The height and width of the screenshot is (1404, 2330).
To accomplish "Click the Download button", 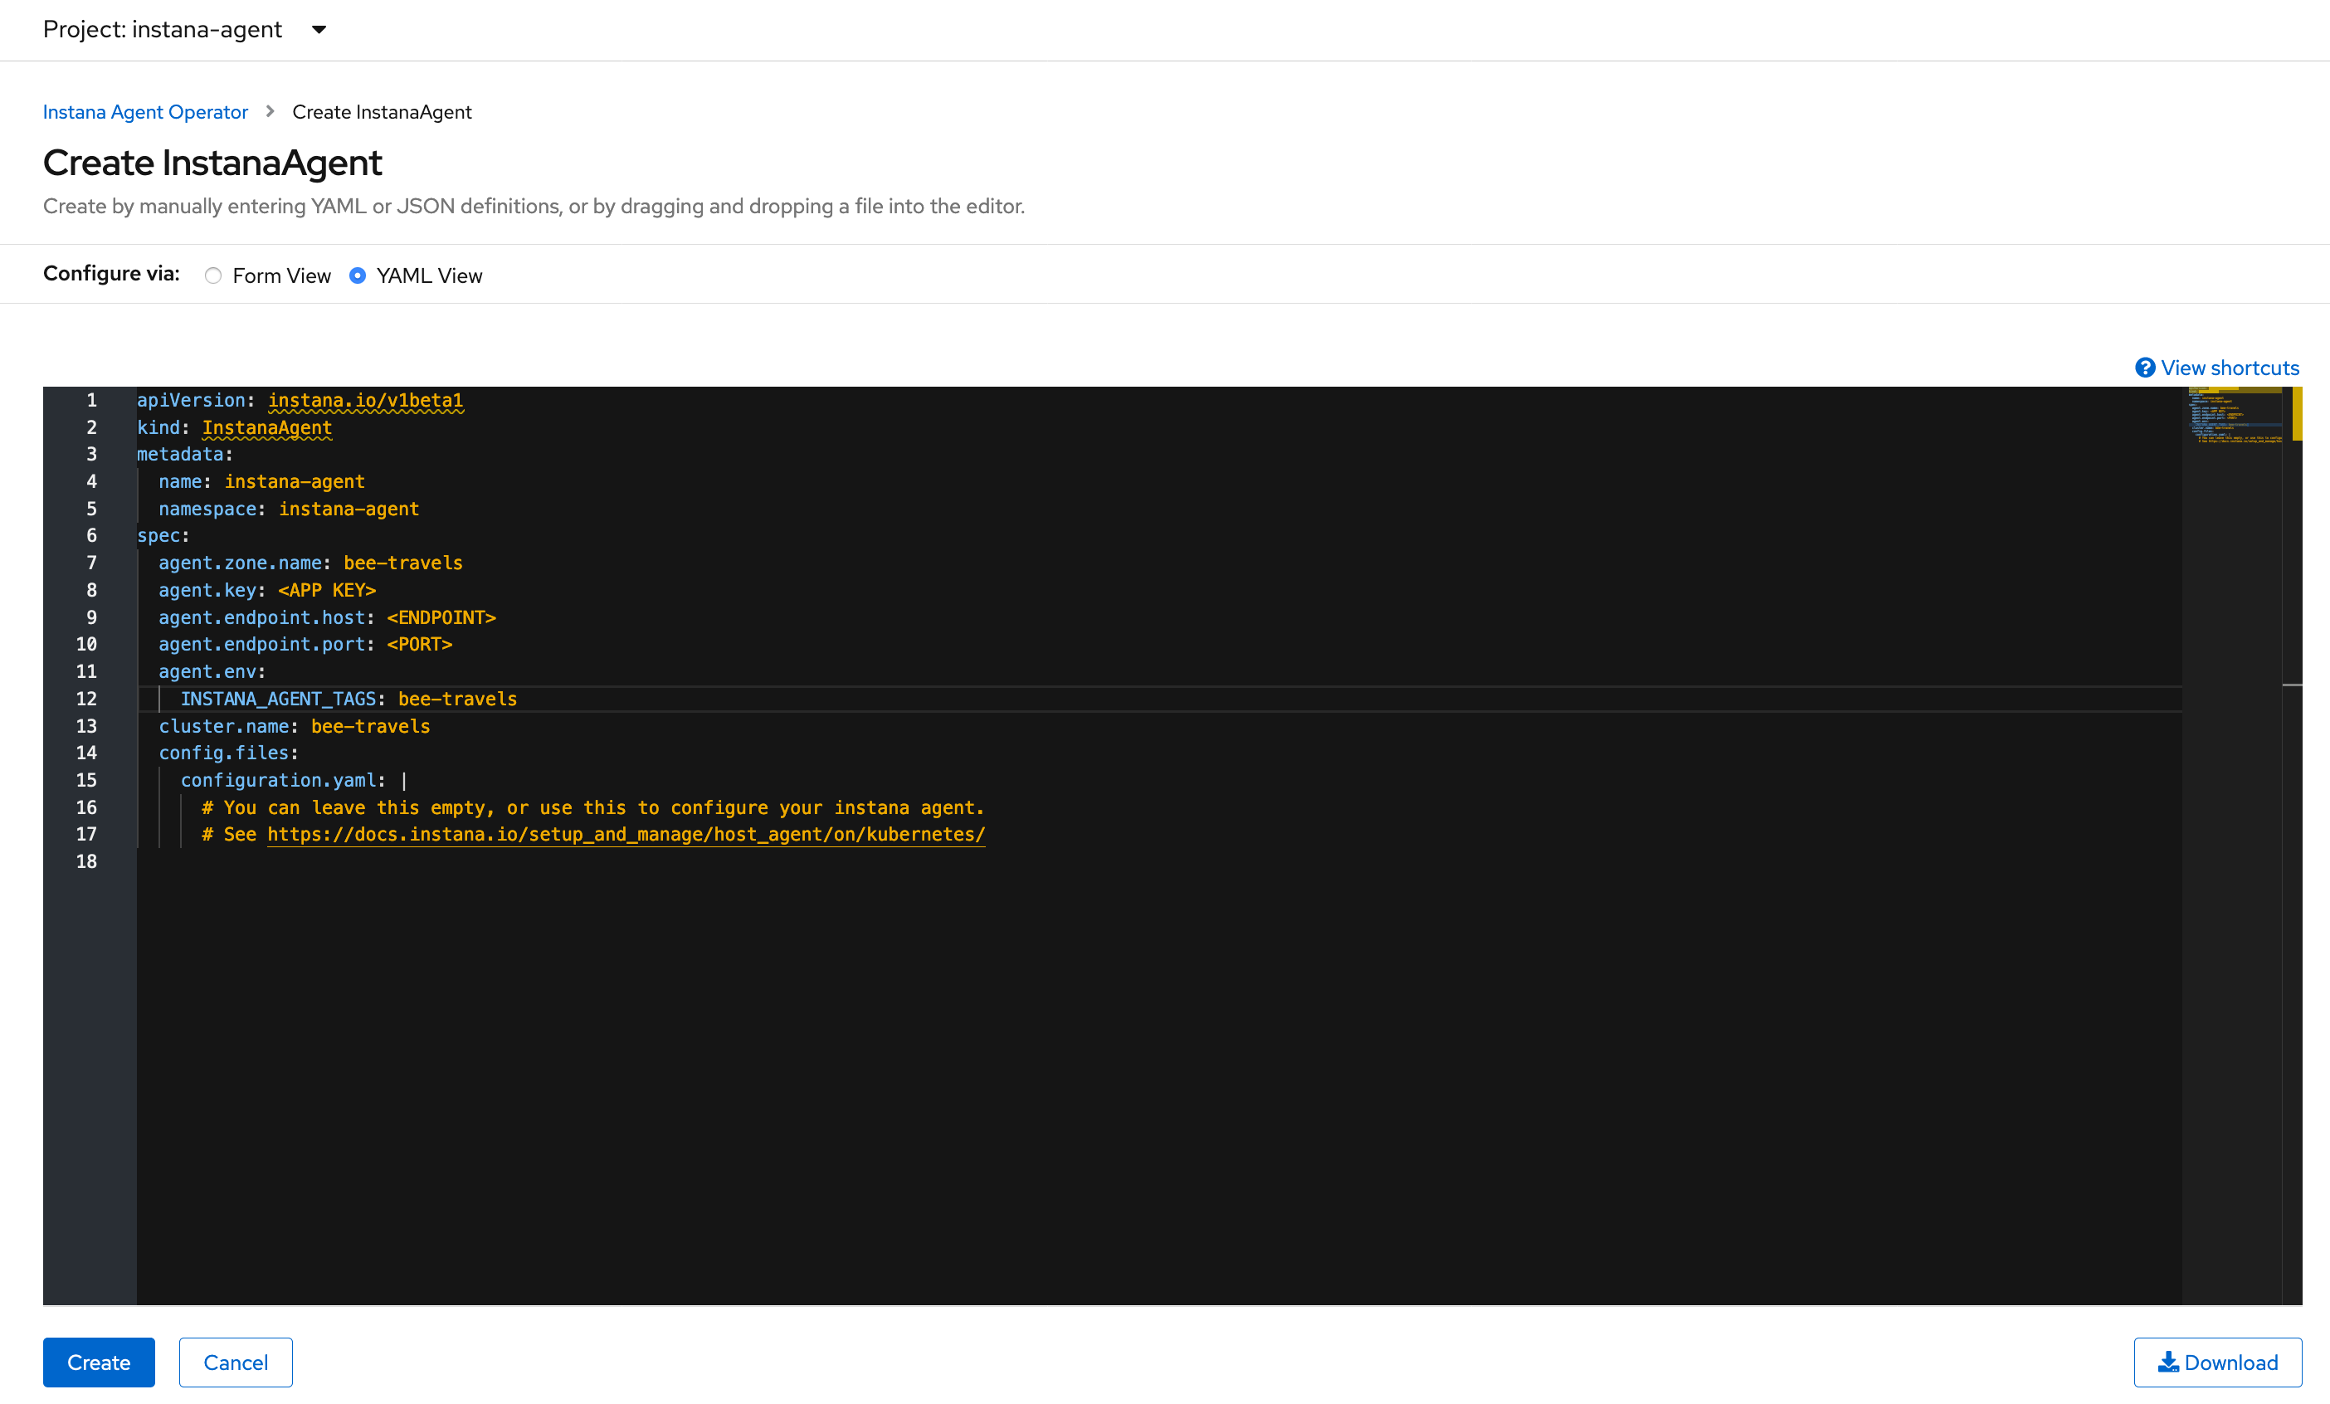I will [x=2217, y=1361].
